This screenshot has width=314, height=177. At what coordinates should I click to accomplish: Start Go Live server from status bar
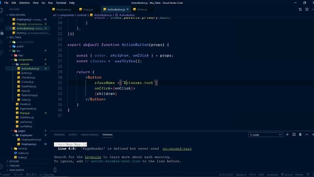point(287,175)
